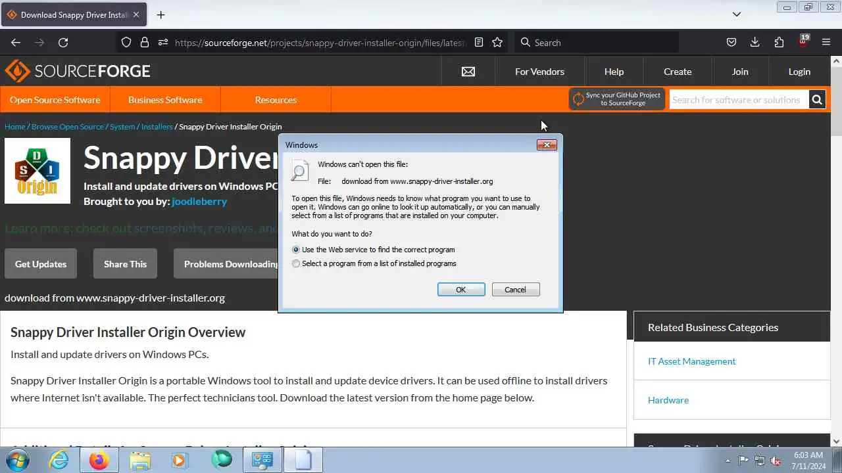Open the Join link
842x473 pixels.
pos(740,72)
